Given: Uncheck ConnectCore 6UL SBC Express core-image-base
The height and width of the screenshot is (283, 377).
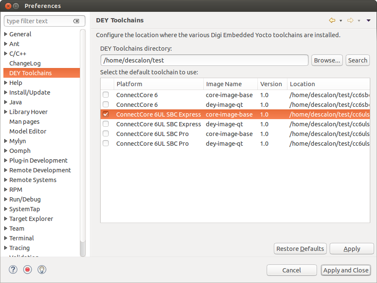Looking at the screenshot, I should 106,114.
